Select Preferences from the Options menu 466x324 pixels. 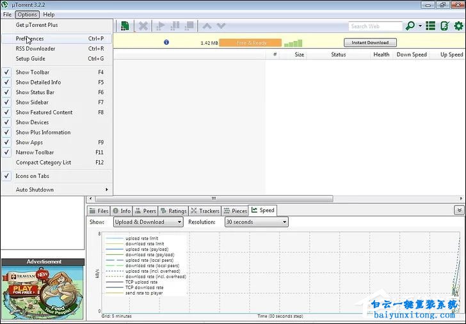tap(30, 38)
